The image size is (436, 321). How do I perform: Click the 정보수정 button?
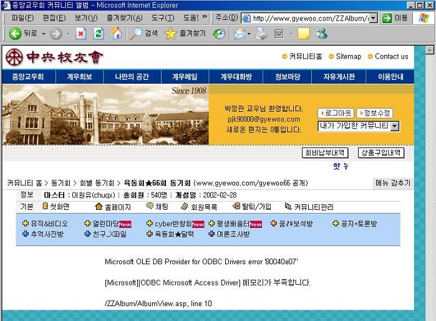point(374,113)
